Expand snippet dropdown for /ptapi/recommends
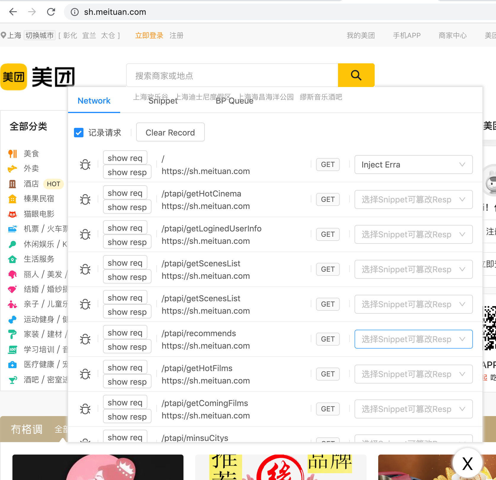The image size is (496, 480). [x=413, y=339]
